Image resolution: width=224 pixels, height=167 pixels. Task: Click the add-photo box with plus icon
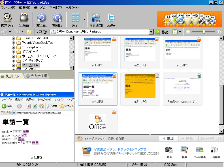click(86, 151)
